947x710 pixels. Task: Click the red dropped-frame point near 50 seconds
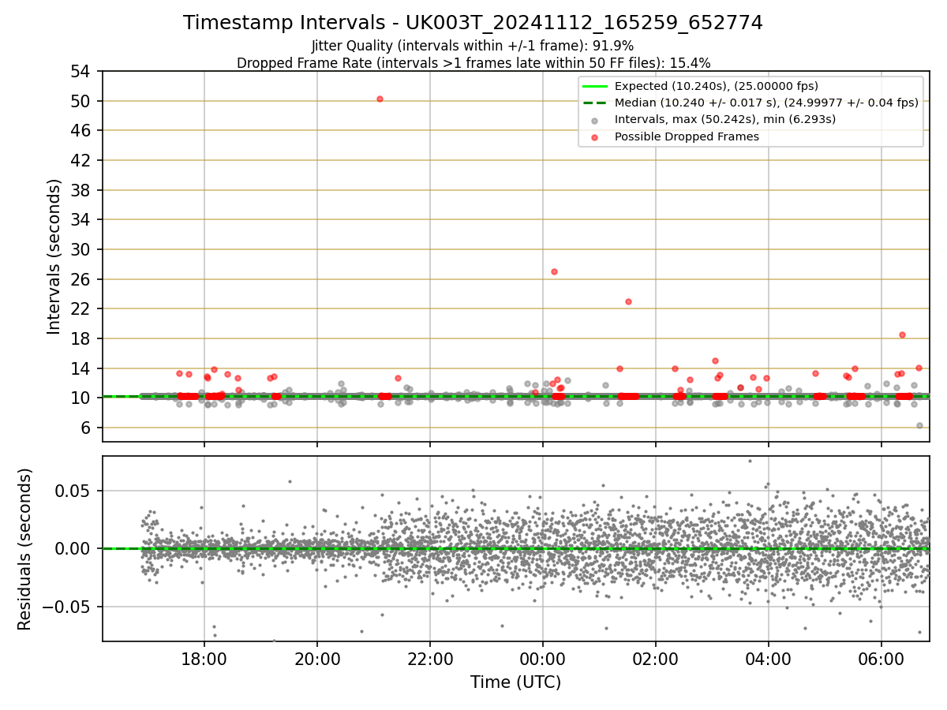(380, 99)
